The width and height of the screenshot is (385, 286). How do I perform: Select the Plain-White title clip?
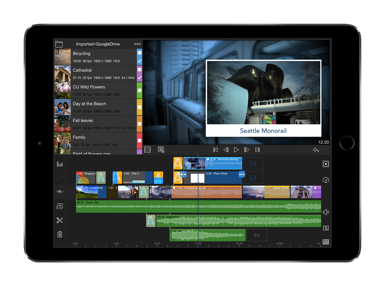pyautogui.click(x=213, y=178)
